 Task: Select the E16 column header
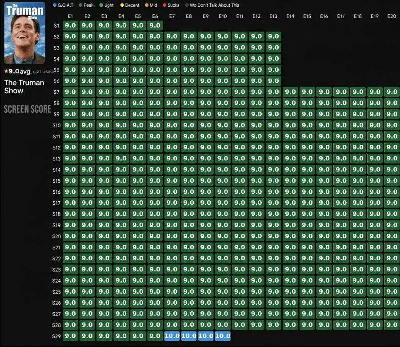pyautogui.click(x=324, y=16)
